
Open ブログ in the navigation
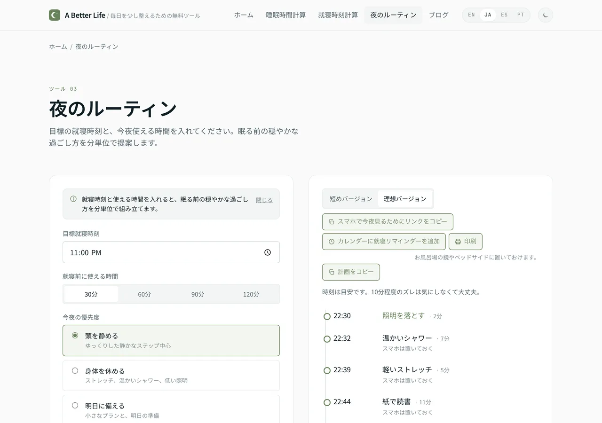(439, 15)
